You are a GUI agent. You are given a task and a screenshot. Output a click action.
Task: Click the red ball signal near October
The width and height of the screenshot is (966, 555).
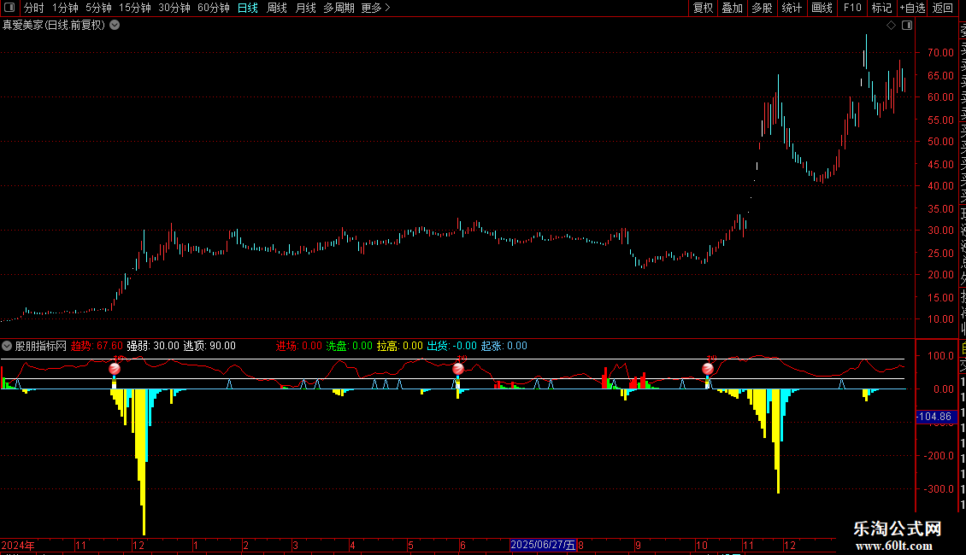point(708,369)
